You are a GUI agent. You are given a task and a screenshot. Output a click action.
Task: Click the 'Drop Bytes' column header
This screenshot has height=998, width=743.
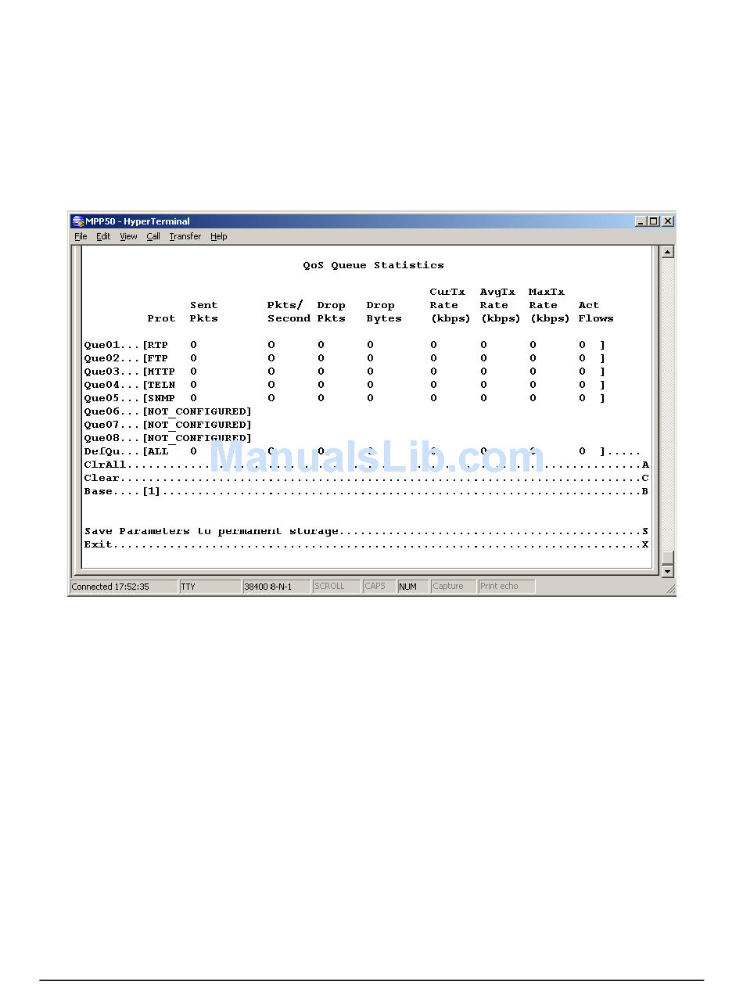[x=384, y=312]
